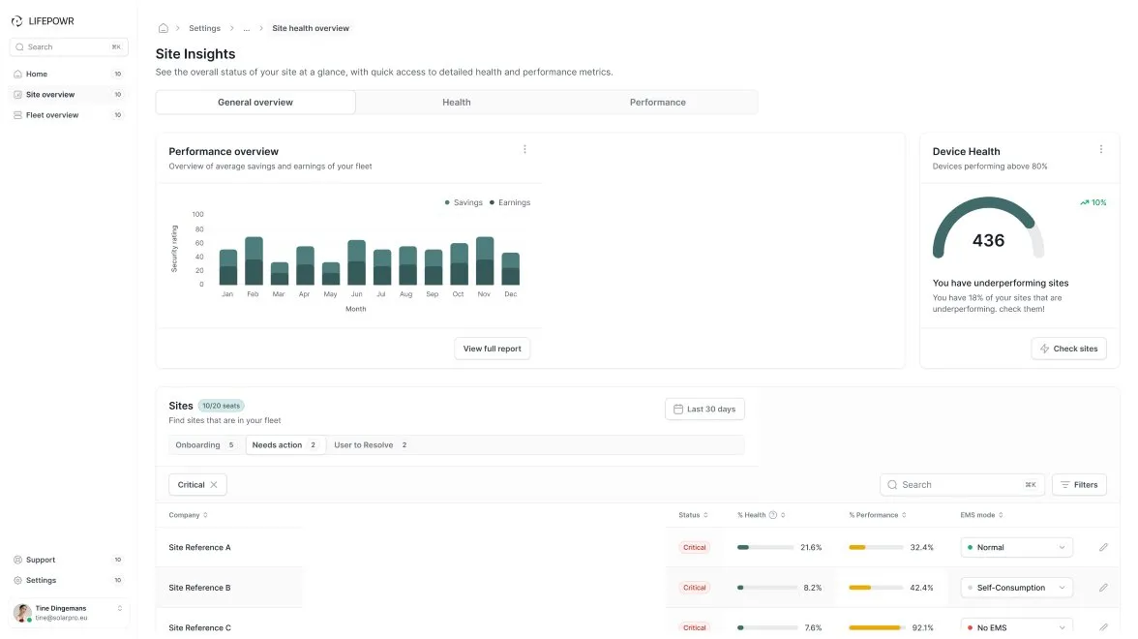Sort by % Health column arrows

pos(783,515)
